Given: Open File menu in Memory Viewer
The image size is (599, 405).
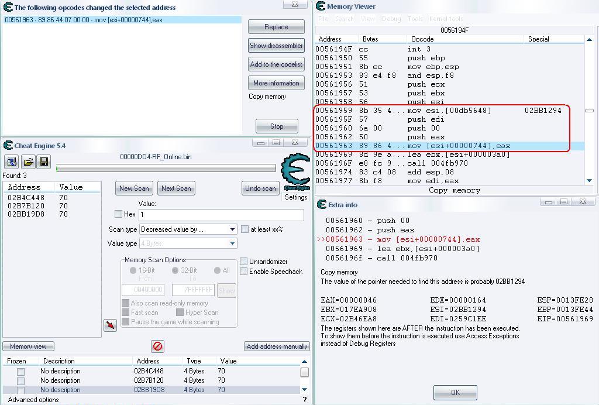Looking at the screenshot, I should tap(323, 19).
